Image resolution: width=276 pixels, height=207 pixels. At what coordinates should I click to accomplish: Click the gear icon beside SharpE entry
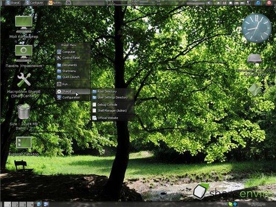click(59, 91)
